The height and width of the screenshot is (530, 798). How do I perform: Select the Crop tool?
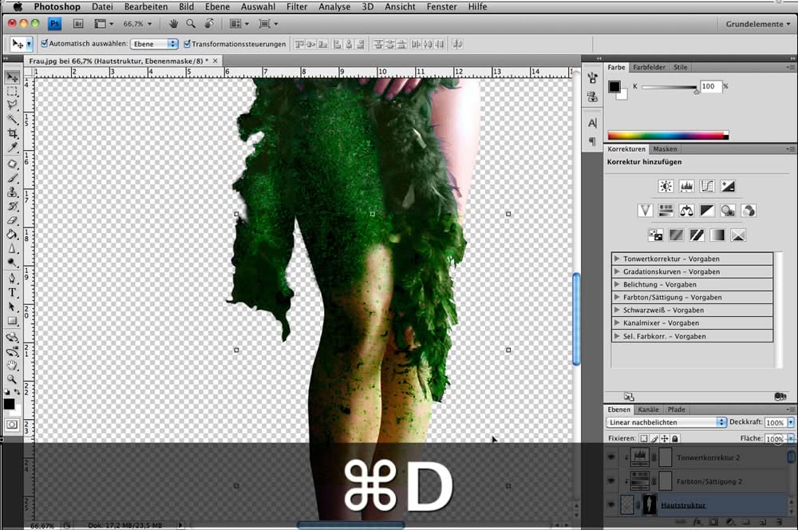click(12, 133)
